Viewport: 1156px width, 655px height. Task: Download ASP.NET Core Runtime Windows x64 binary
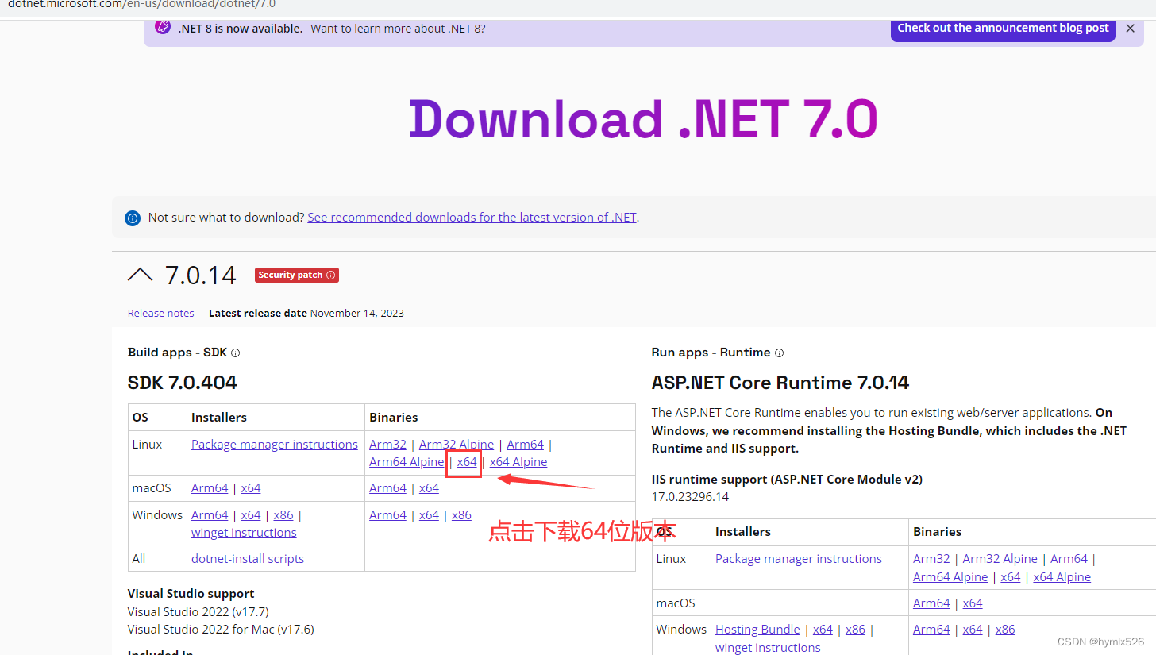(973, 629)
